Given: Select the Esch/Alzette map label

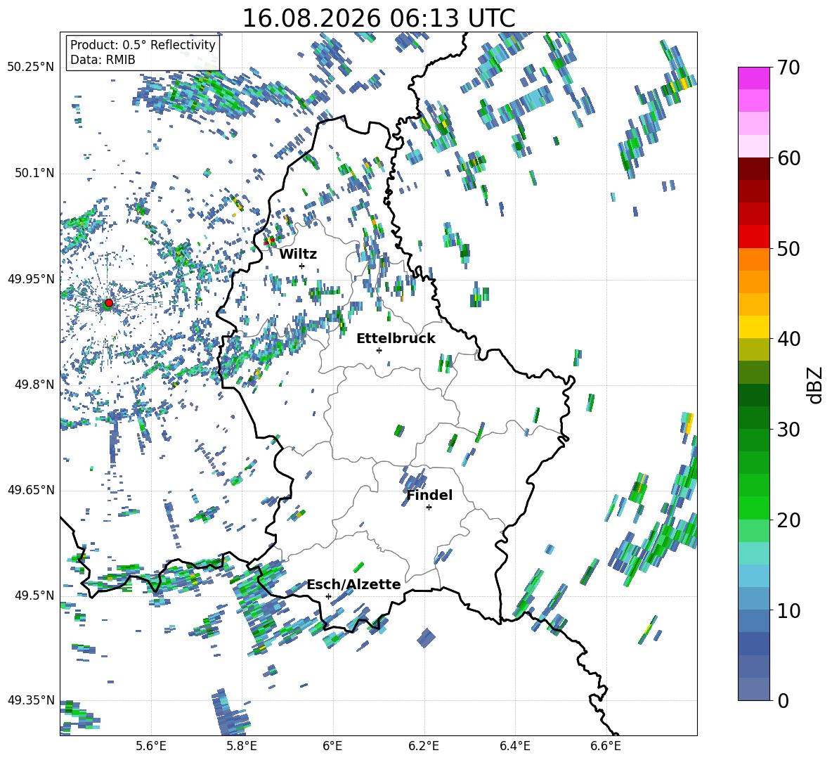Looking at the screenshot, I should (353, 584).
